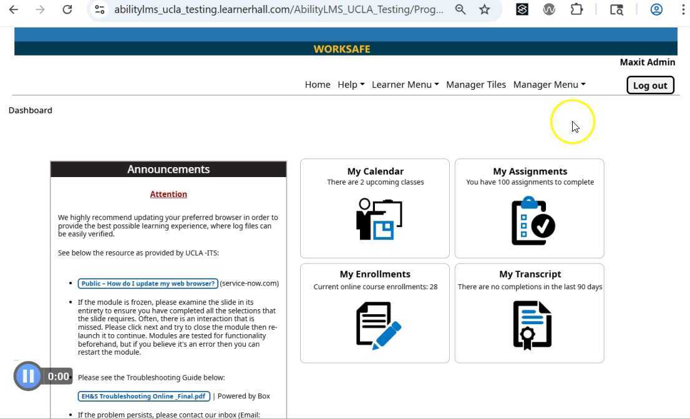Click 'Current online course enrollments: 28' text
Screen dimensions: 690x419
376,287
